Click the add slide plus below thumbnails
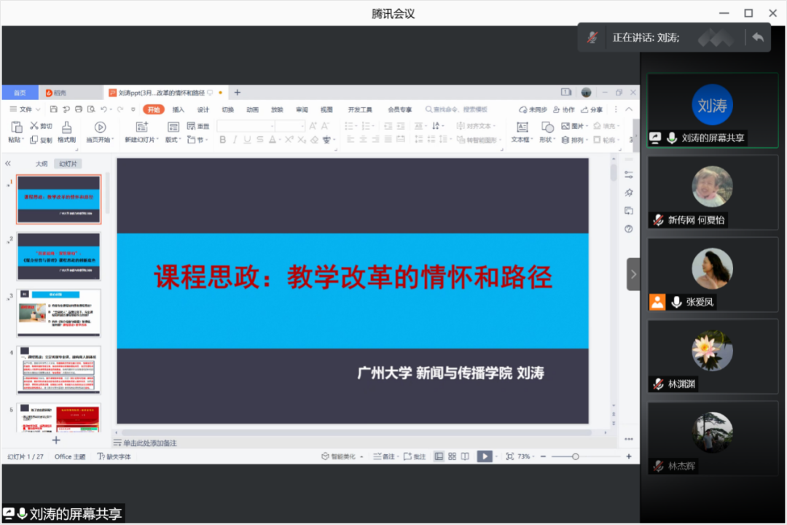Screen dimensions: 787x525 pyautogui.click(x=56, y=440)
